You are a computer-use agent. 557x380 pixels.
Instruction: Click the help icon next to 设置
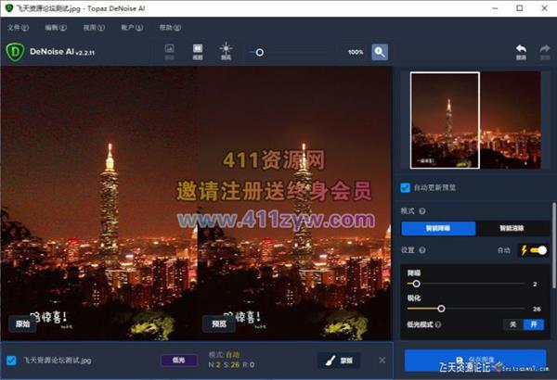424,250
